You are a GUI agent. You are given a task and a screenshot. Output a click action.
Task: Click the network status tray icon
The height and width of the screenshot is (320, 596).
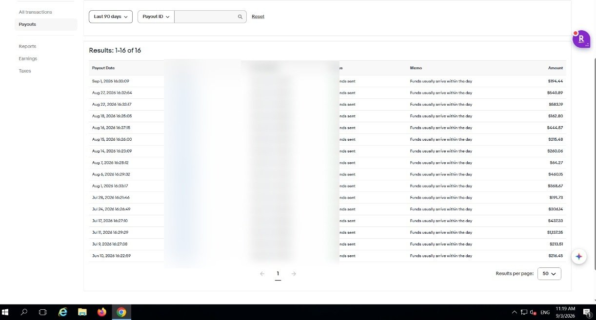click(x=524, y=312)
